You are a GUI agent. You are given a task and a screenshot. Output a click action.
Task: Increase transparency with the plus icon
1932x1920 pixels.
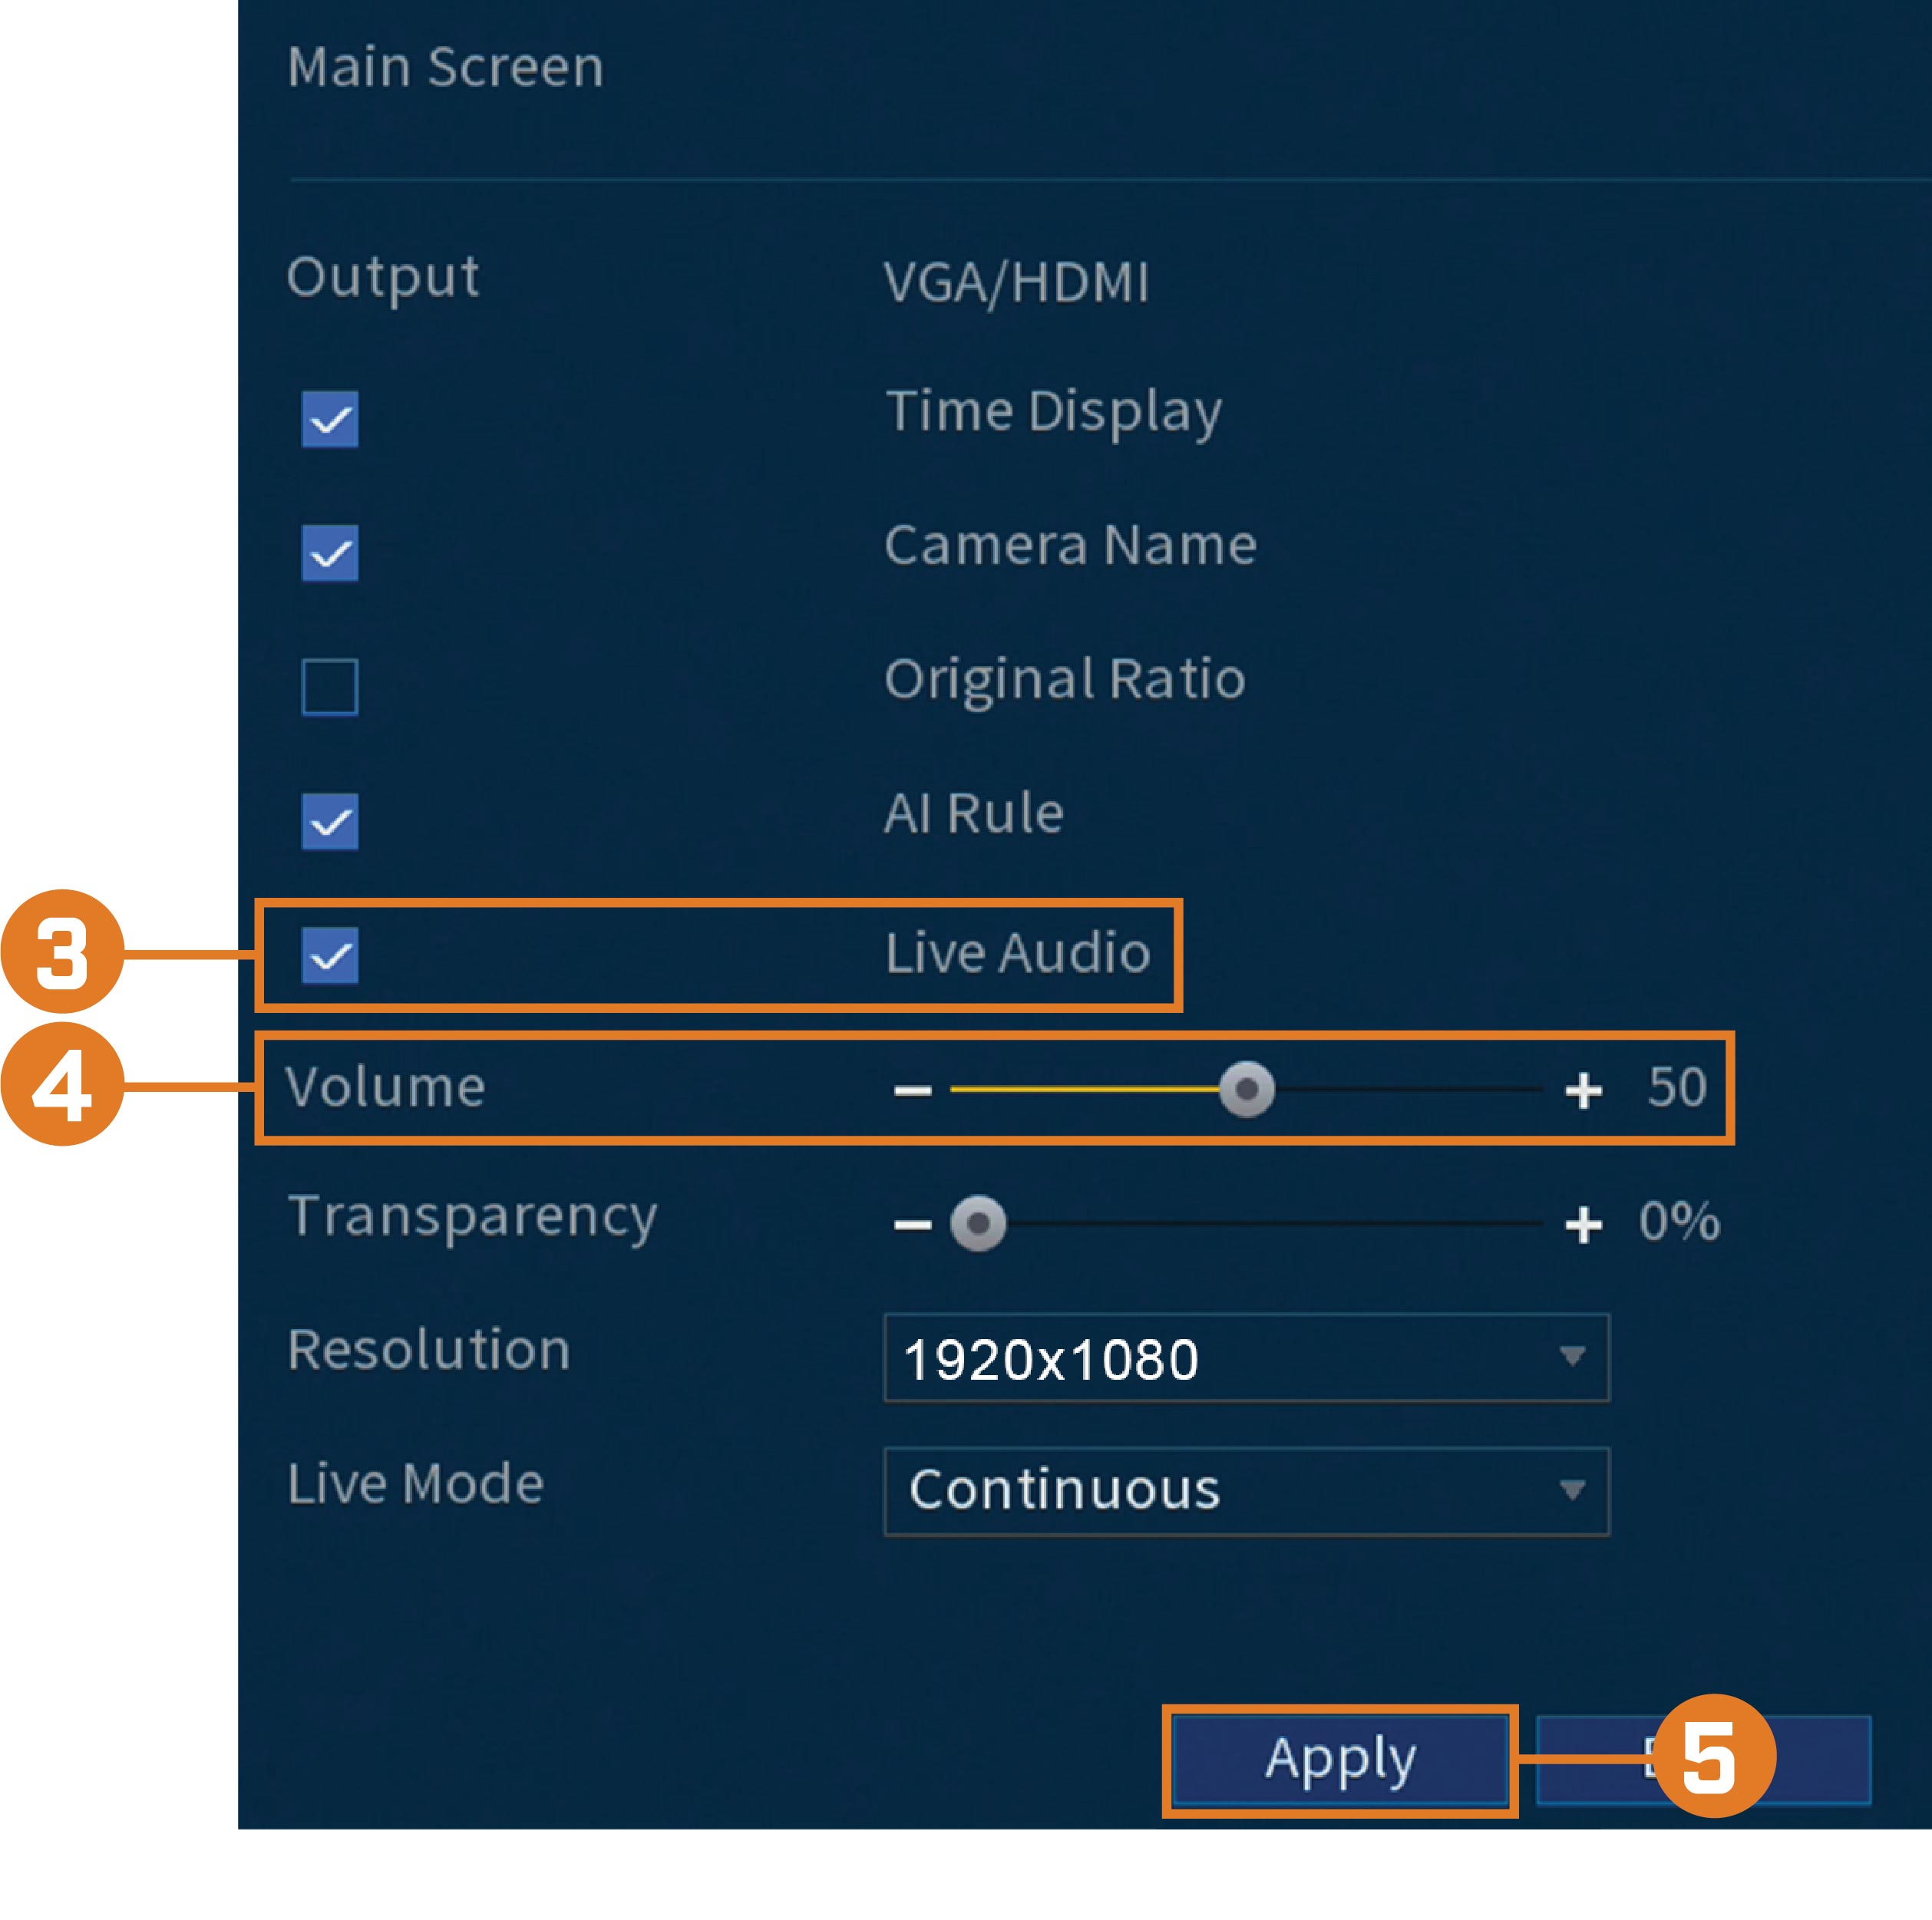(1583, 1224)
